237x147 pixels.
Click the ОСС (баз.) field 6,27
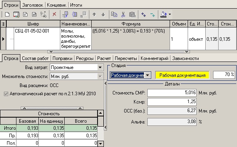point(172,111)
